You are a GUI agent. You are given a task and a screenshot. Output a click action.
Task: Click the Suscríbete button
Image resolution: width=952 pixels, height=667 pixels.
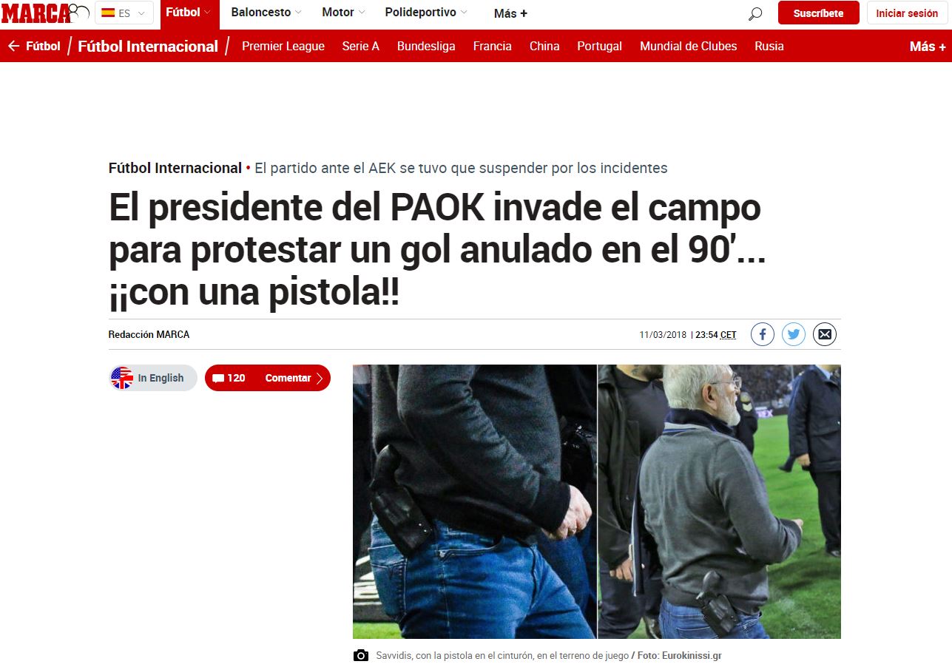tap(818, 13)
